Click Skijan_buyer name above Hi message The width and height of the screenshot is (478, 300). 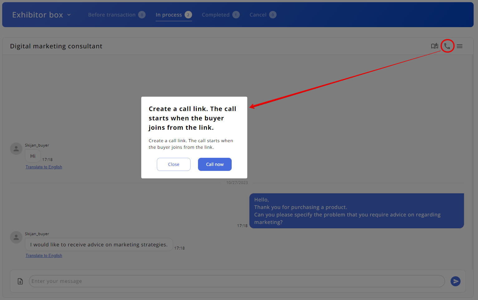click(37, 145)
